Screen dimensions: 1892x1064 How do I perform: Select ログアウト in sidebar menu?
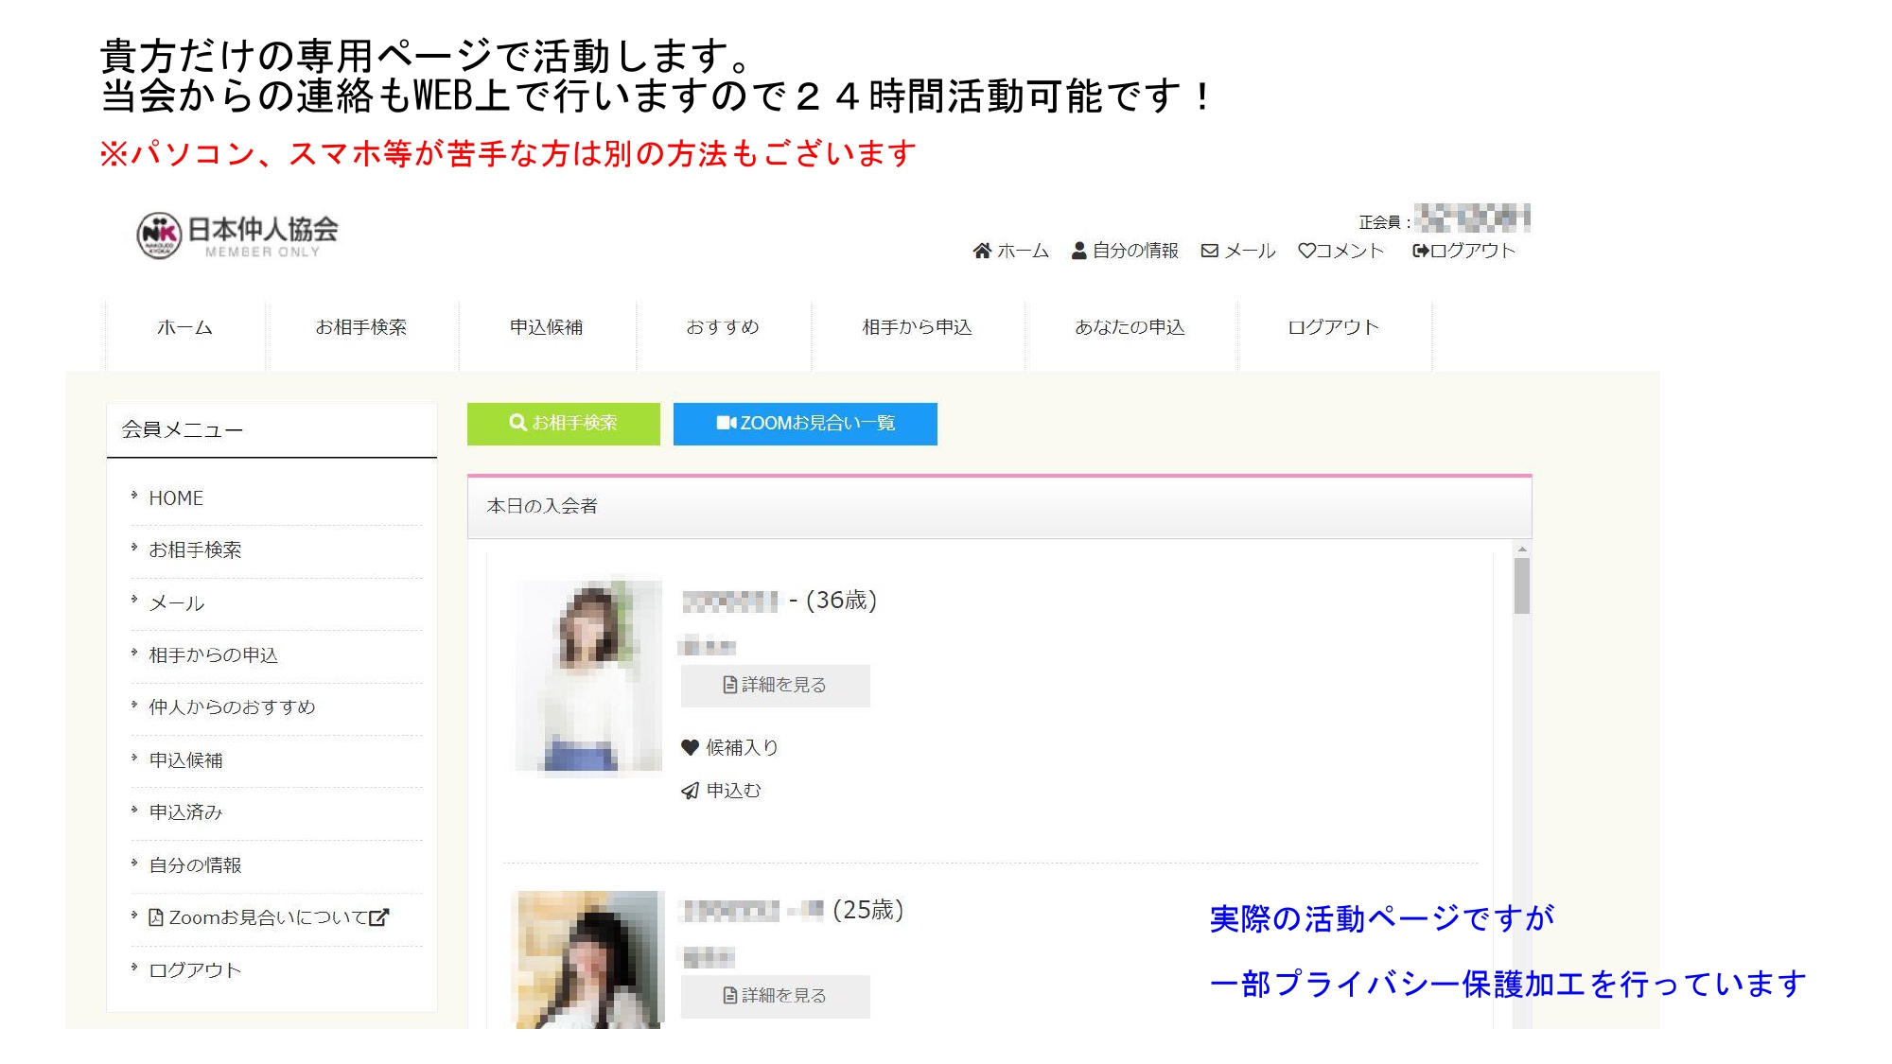pos(195,970)
